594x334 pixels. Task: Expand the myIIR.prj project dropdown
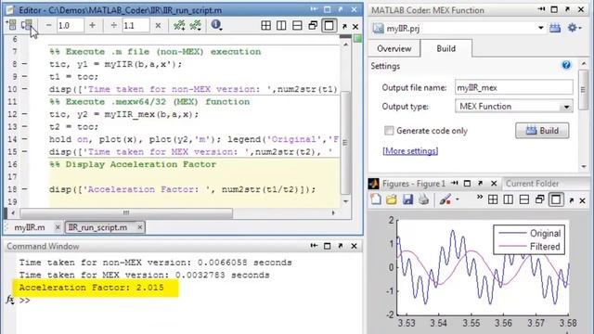click(540, 28)
